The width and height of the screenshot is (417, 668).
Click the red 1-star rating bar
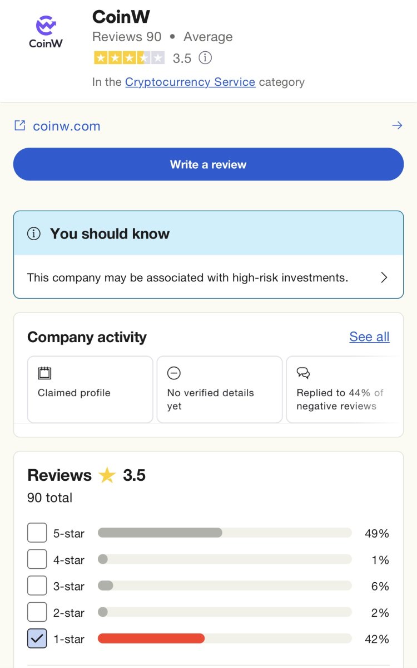coord(151,638)
